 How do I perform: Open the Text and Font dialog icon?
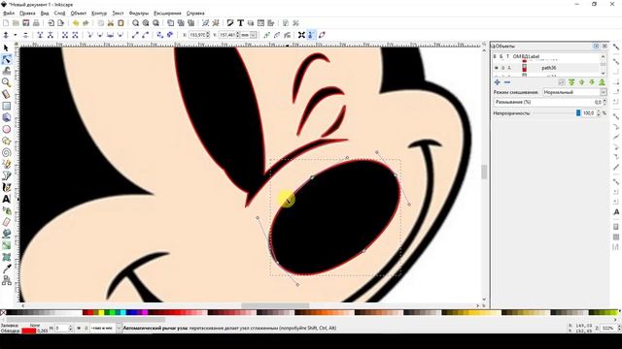[240, 23]
